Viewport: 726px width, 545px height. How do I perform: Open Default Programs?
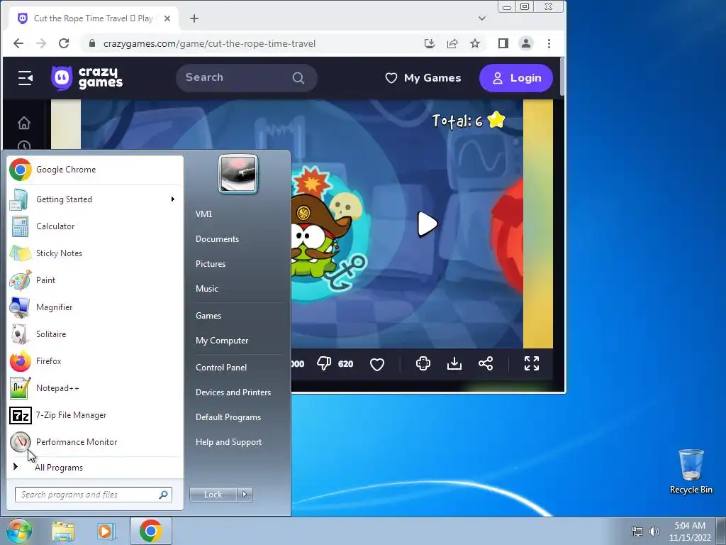[228, 417]
